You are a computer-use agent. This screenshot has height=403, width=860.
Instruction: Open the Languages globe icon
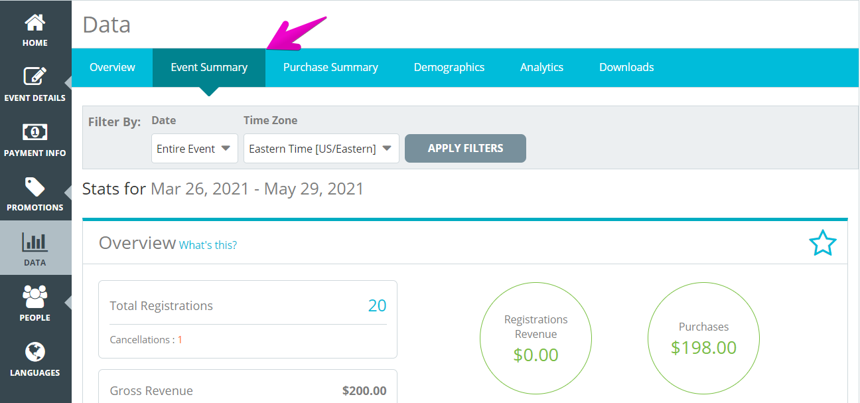(x=35, y=352)
